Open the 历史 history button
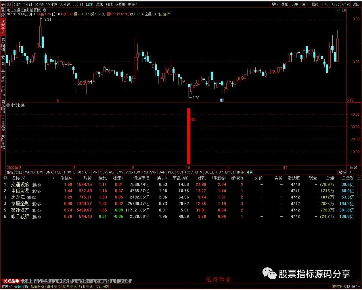362x290 pixels. [x=295, y=4]
